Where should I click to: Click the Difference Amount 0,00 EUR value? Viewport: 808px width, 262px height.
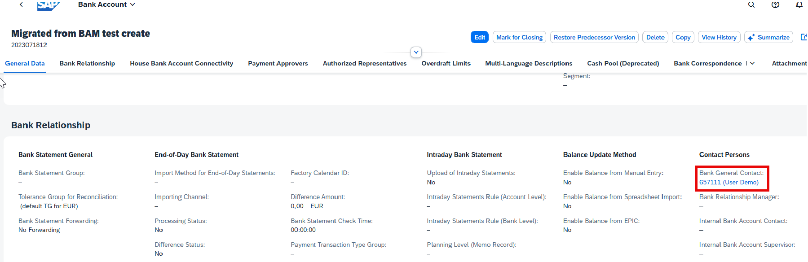(307, 206)
